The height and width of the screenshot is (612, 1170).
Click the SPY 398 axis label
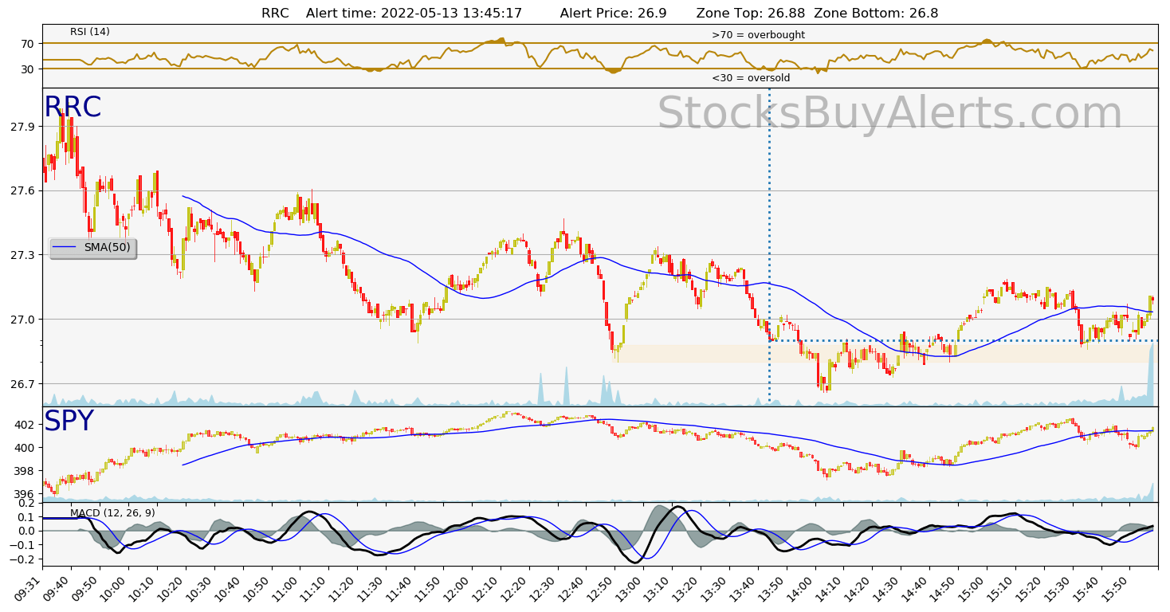click(x=26, y=471)
